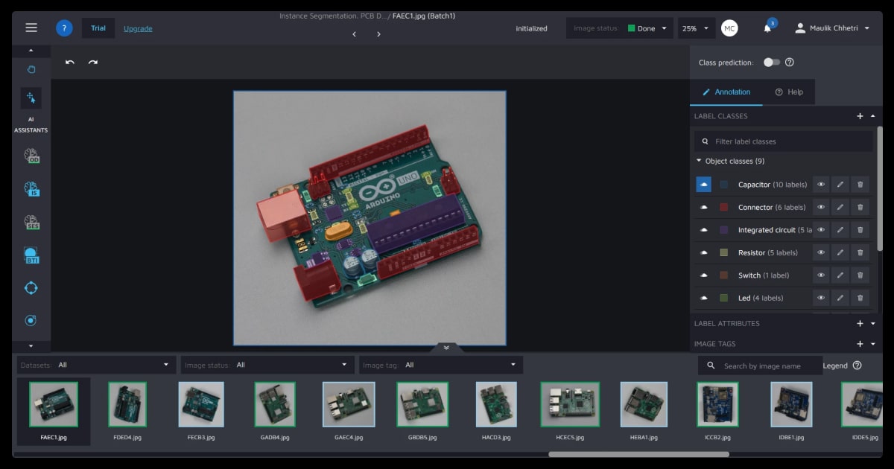
Task: Delete the Resistor class
Action: [x=860, y=252]
